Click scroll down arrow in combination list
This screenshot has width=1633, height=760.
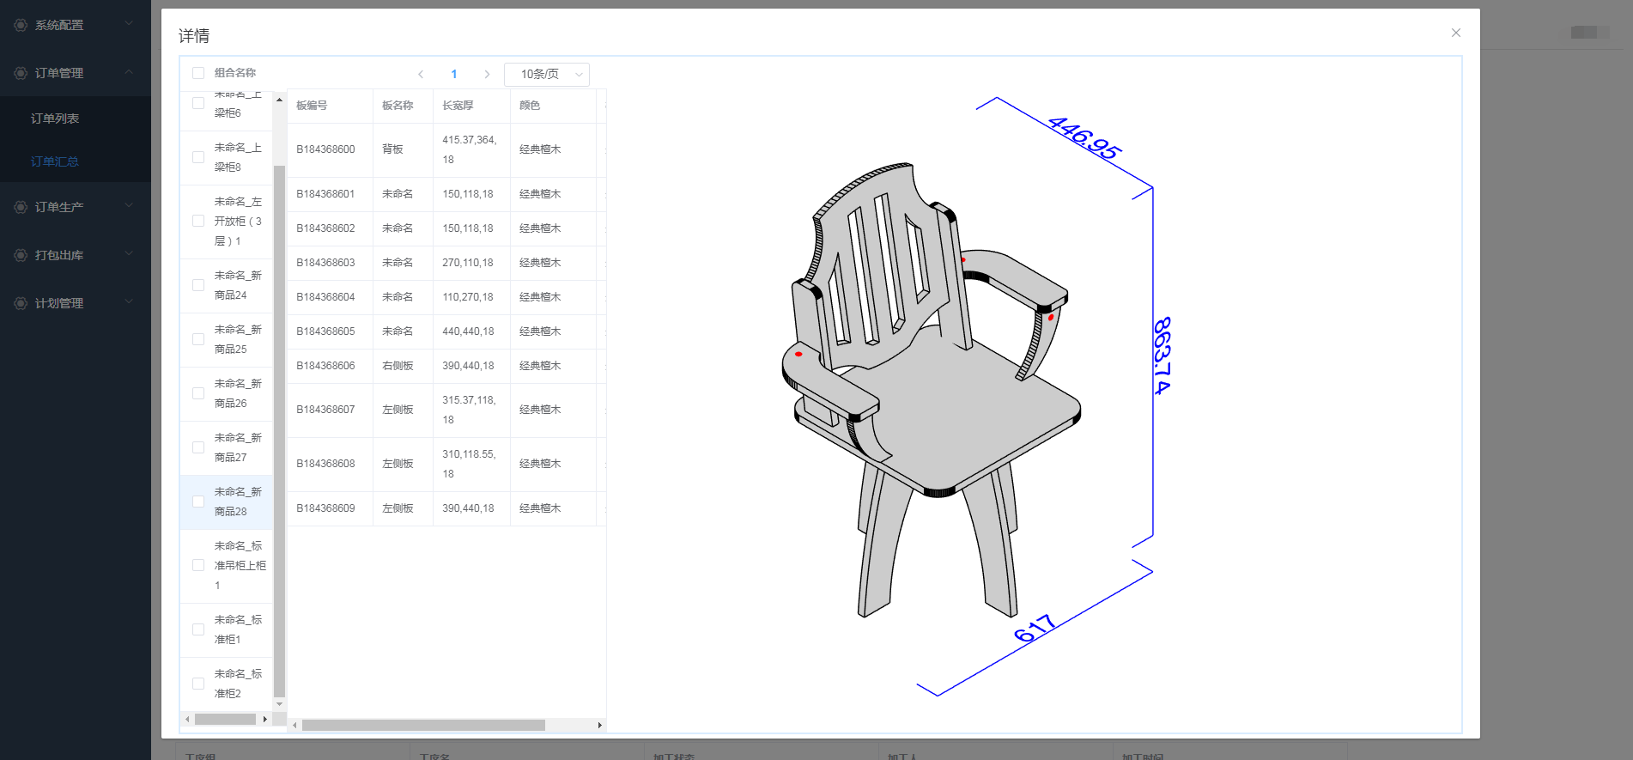click(x=279, y=704)
